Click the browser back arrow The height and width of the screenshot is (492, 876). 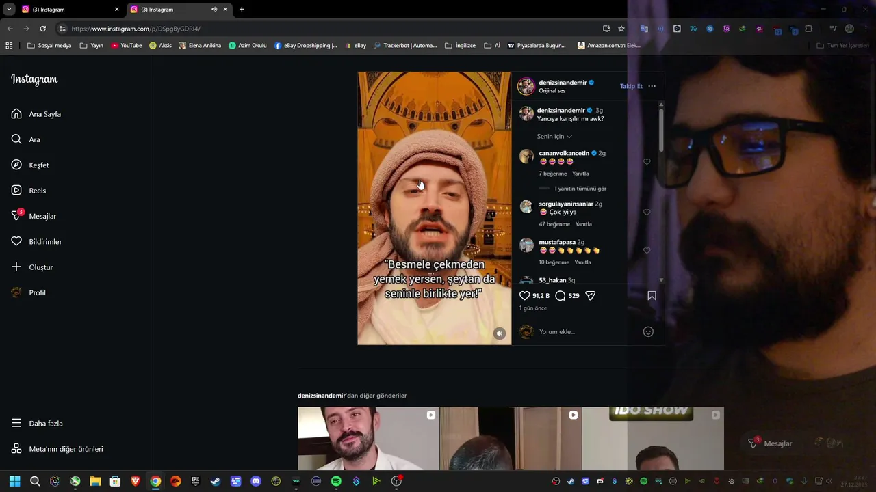click(10, 29)
